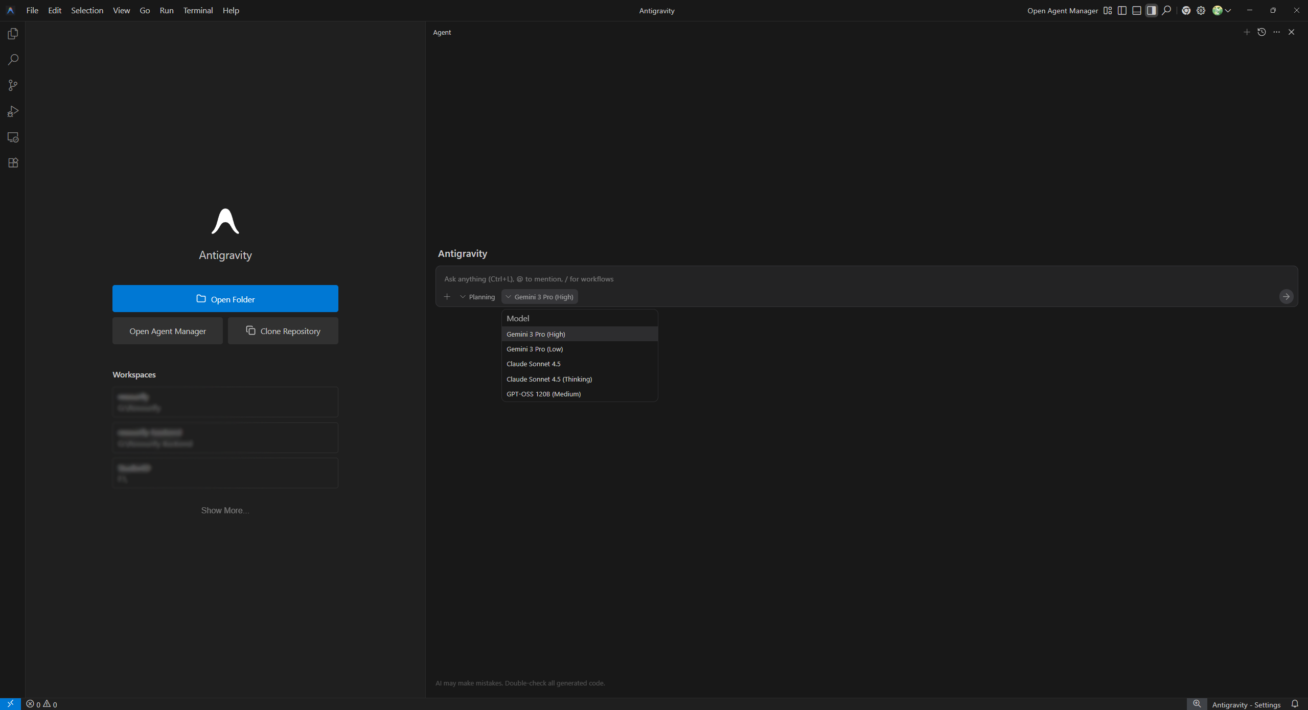Click the Open Folder button
1308x710 pixels.
click(x=225, y=299)
